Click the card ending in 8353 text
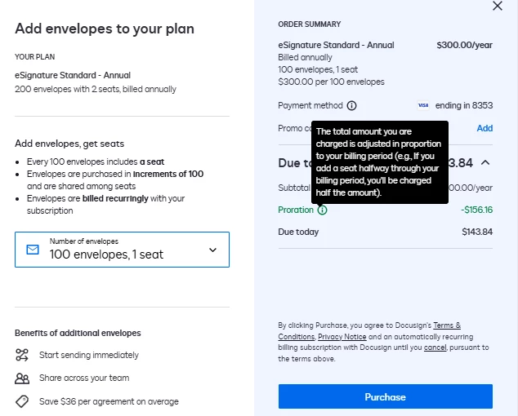The width and height of the screenshot is (518, 416). coord(464,105)
